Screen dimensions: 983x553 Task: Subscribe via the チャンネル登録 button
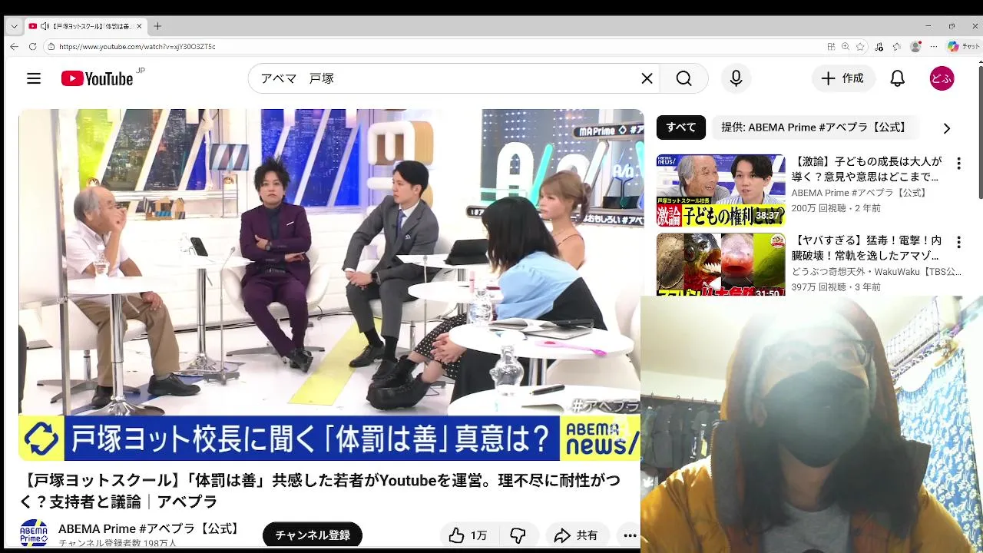313,535
